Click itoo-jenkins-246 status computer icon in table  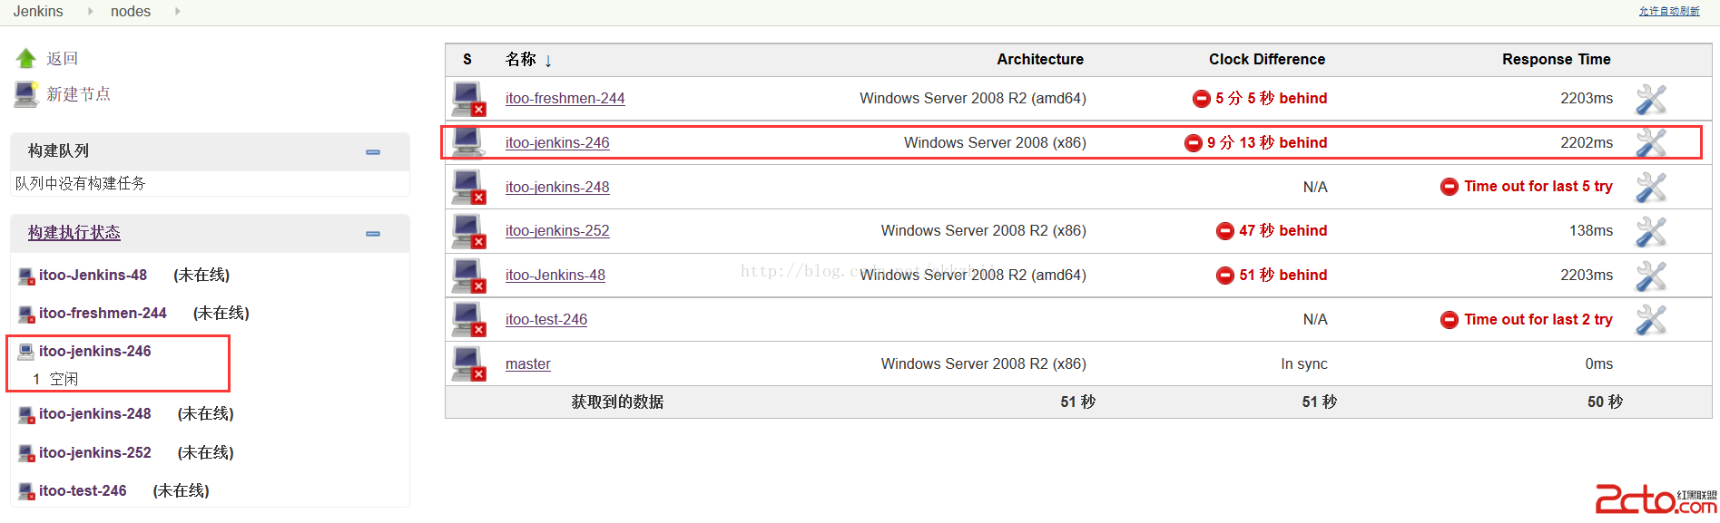(467, 142)
